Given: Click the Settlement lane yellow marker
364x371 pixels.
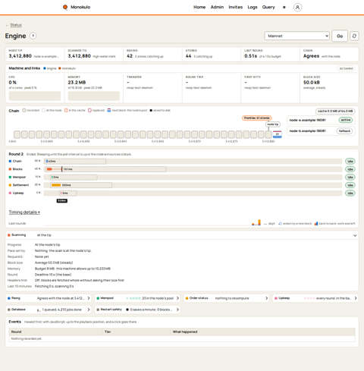Looking at the screenshot, I should (x=10, y=185).
